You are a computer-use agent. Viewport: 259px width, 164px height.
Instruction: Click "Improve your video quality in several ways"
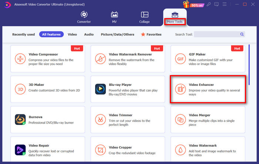pos(214,93)
